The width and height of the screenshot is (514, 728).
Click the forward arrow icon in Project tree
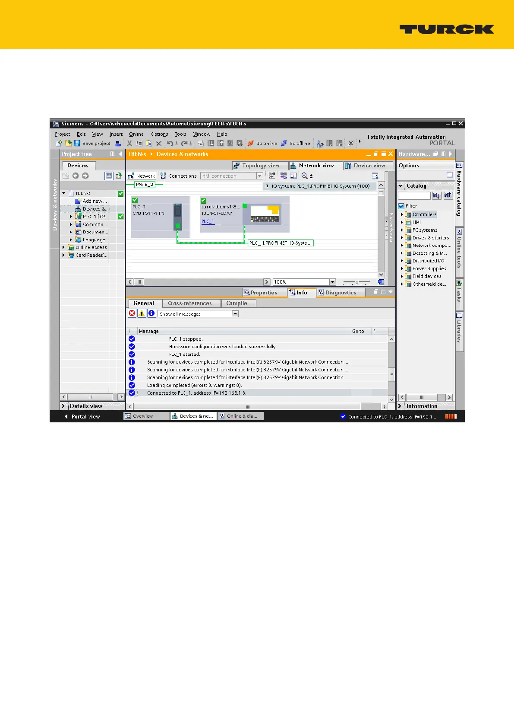[x=85, y=176]
